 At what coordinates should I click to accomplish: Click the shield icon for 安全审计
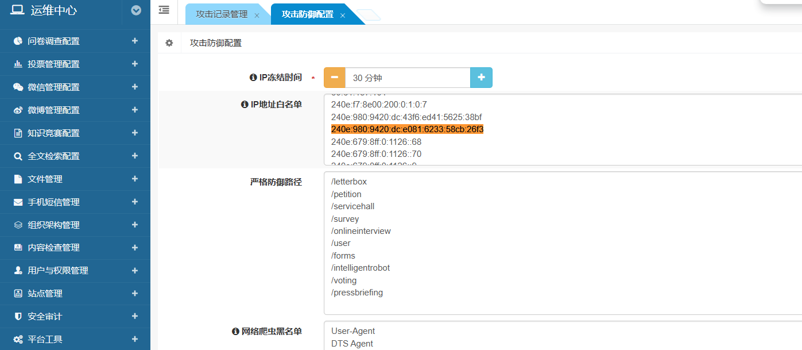pos(18,317)
